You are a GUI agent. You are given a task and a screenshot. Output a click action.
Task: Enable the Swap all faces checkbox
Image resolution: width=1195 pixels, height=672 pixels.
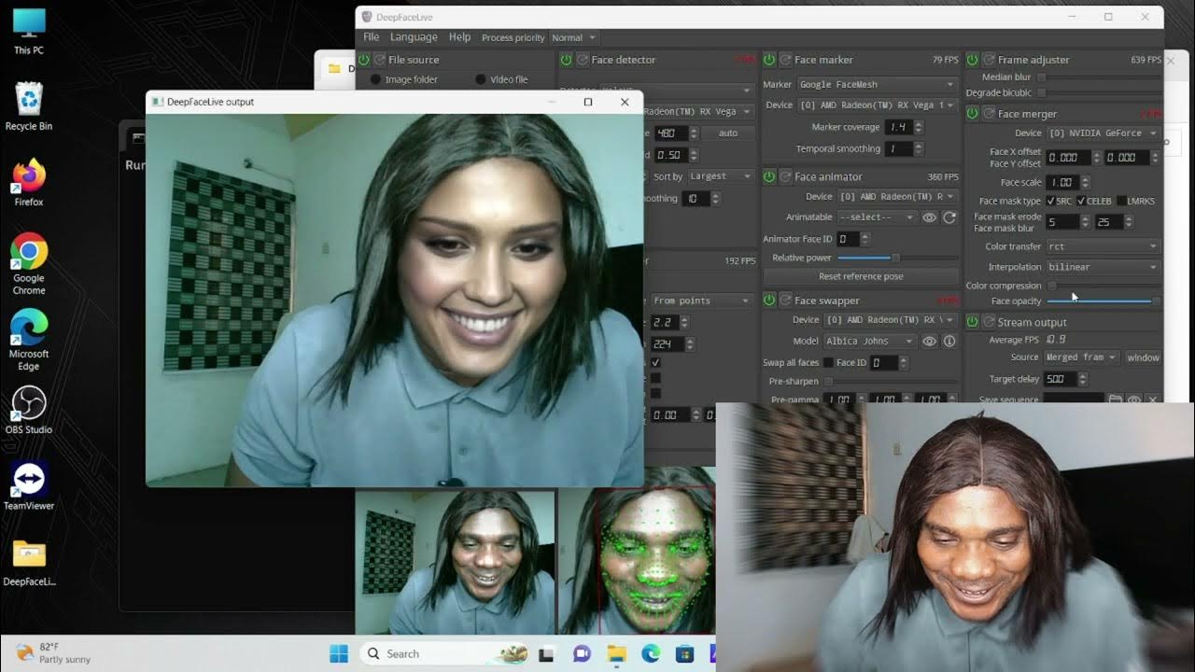(828, 362)
